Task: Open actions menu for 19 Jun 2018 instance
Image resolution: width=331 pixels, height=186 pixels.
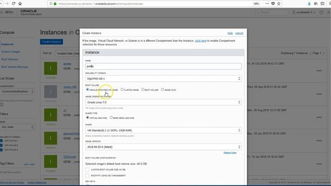Action: pos(319,141)
